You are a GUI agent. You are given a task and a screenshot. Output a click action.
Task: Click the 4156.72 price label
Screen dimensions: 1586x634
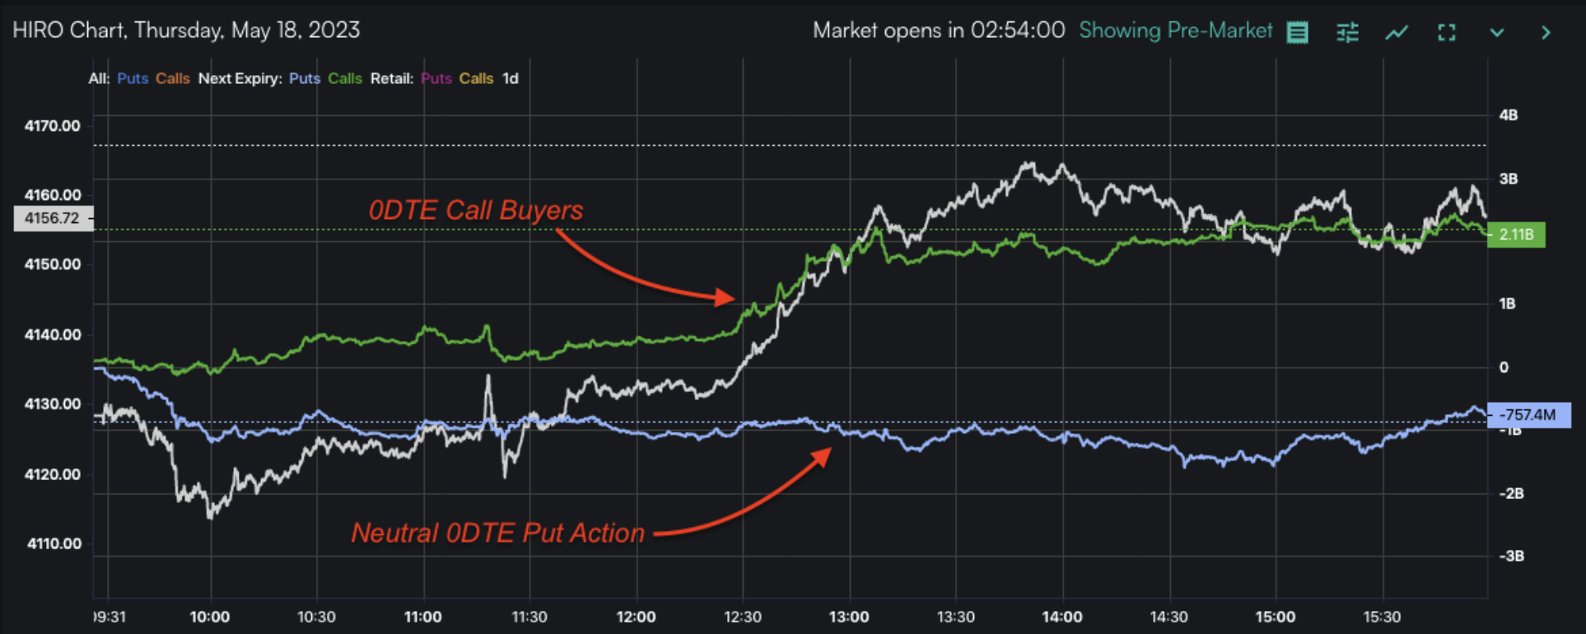[x=52, y=218]
